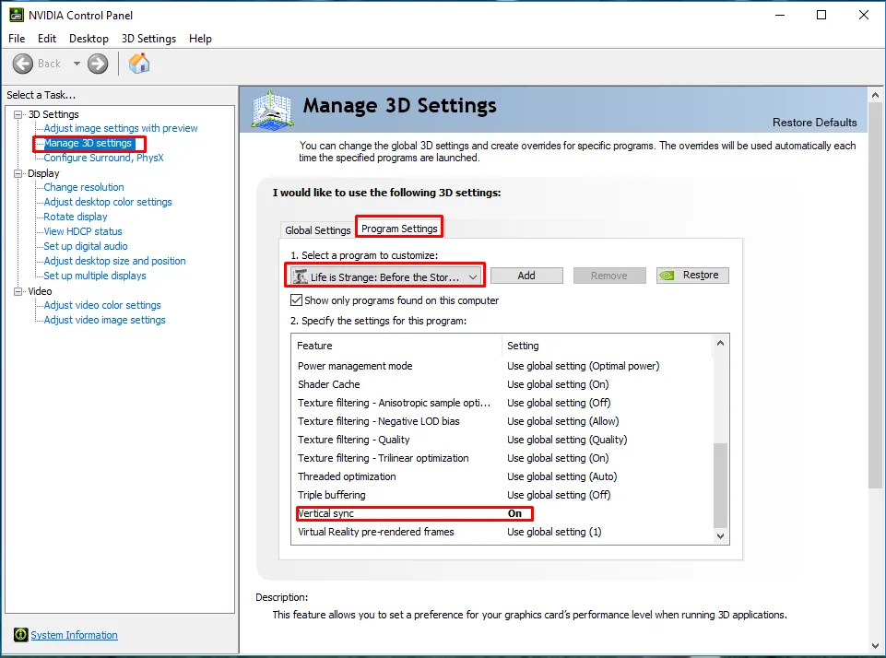Click Restore Defaults link

click(x=815, y=123)
